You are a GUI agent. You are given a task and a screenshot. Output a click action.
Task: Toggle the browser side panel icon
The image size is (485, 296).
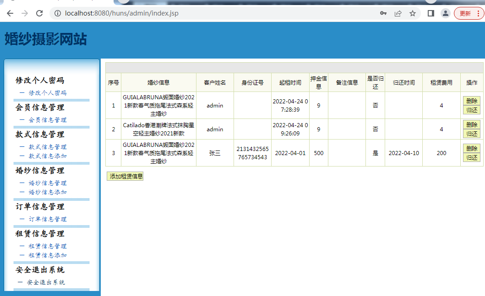click(x=431, y=13)
